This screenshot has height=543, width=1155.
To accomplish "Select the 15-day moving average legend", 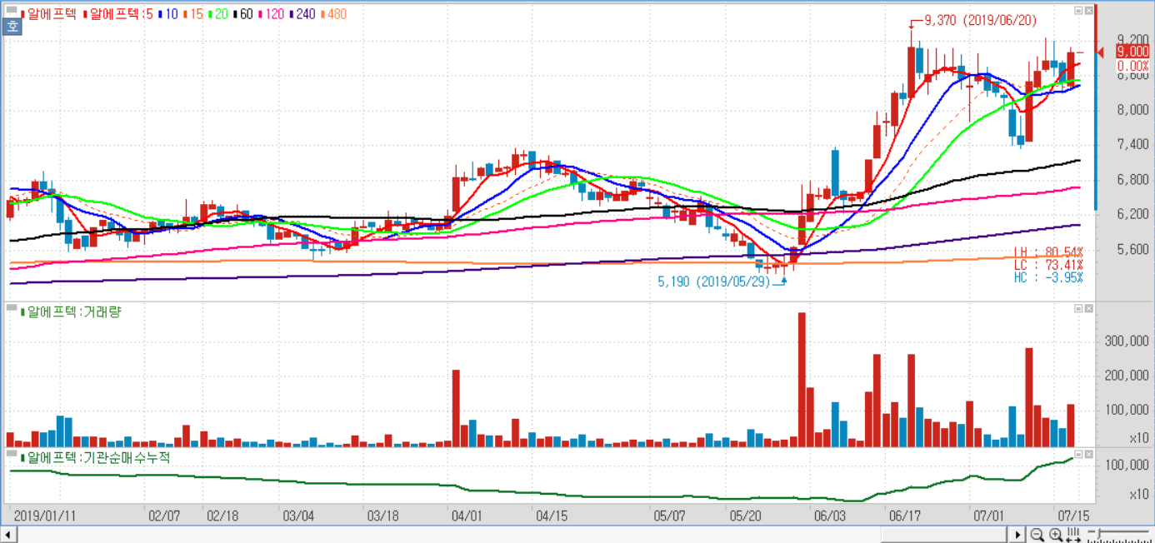I will click(194, 14).
